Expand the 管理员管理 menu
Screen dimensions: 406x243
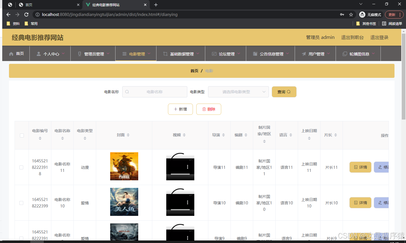point(93,54)
